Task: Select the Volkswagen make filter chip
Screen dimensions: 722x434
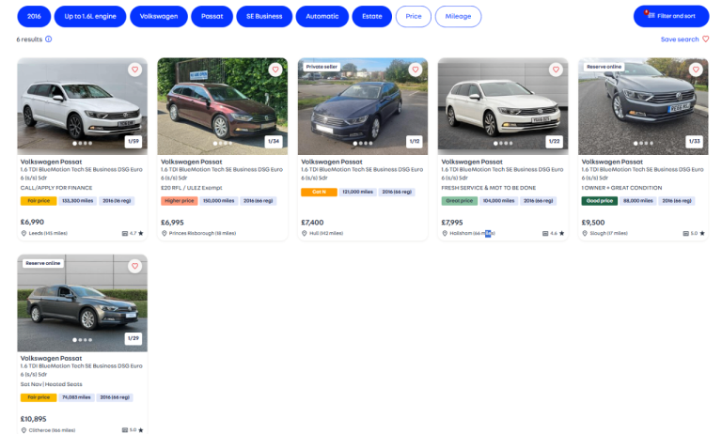Action: coord(158,16)
